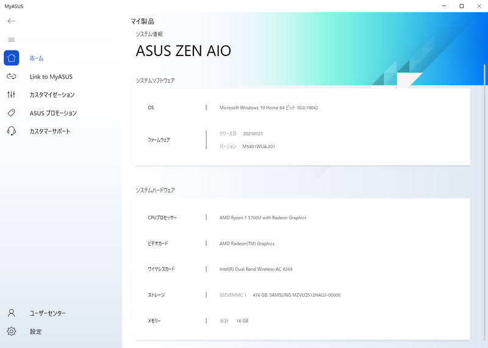Open settings via the gear icon
Image resolution: width=488 pixels, height=348 pixels.
[x=12, y=331]
